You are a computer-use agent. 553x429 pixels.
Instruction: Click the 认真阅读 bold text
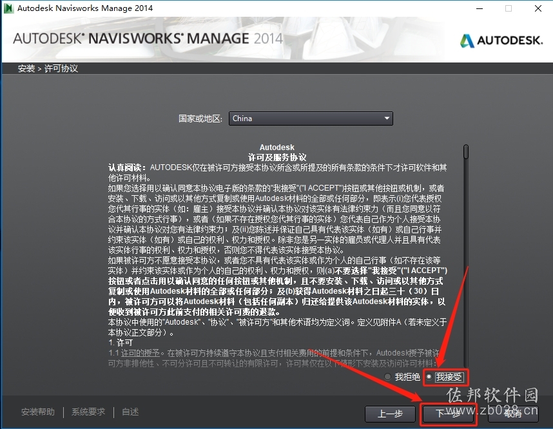coord(127,167)
